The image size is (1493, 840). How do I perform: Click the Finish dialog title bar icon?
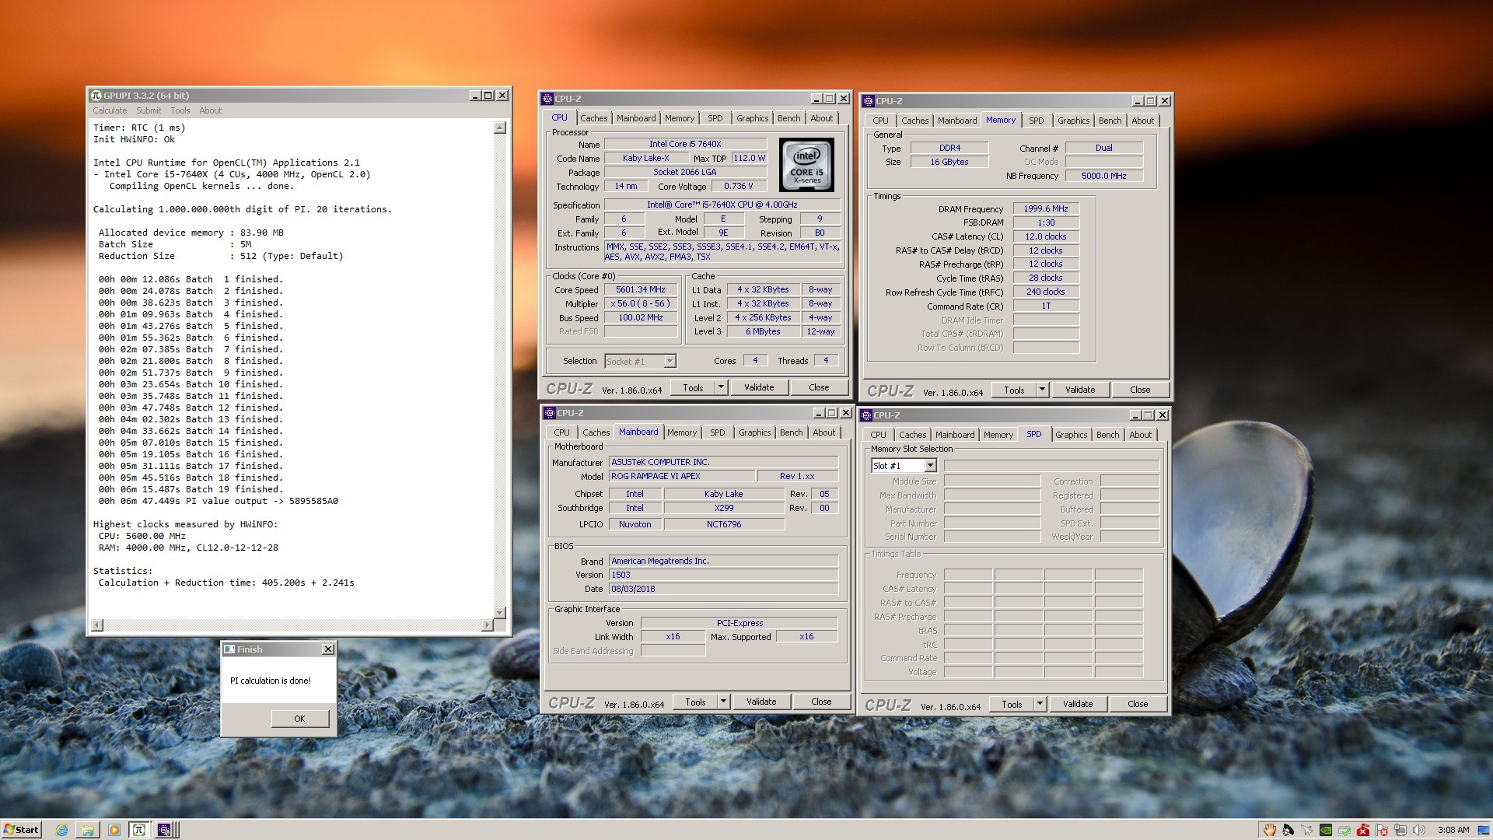click(x=229, y=649)
